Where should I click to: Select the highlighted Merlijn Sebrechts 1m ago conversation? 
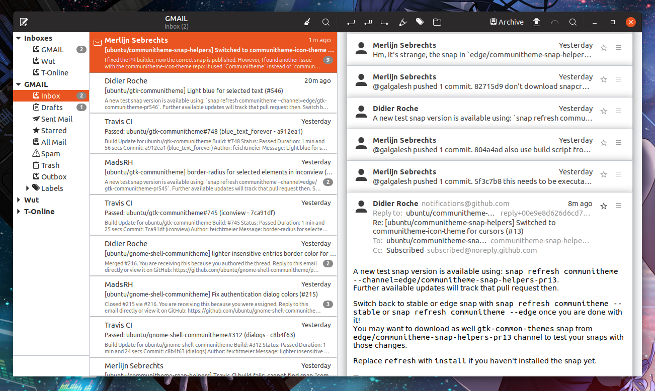tap(213, 53)
